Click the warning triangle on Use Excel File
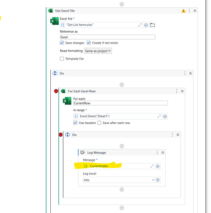 click(x=183, y=11)
